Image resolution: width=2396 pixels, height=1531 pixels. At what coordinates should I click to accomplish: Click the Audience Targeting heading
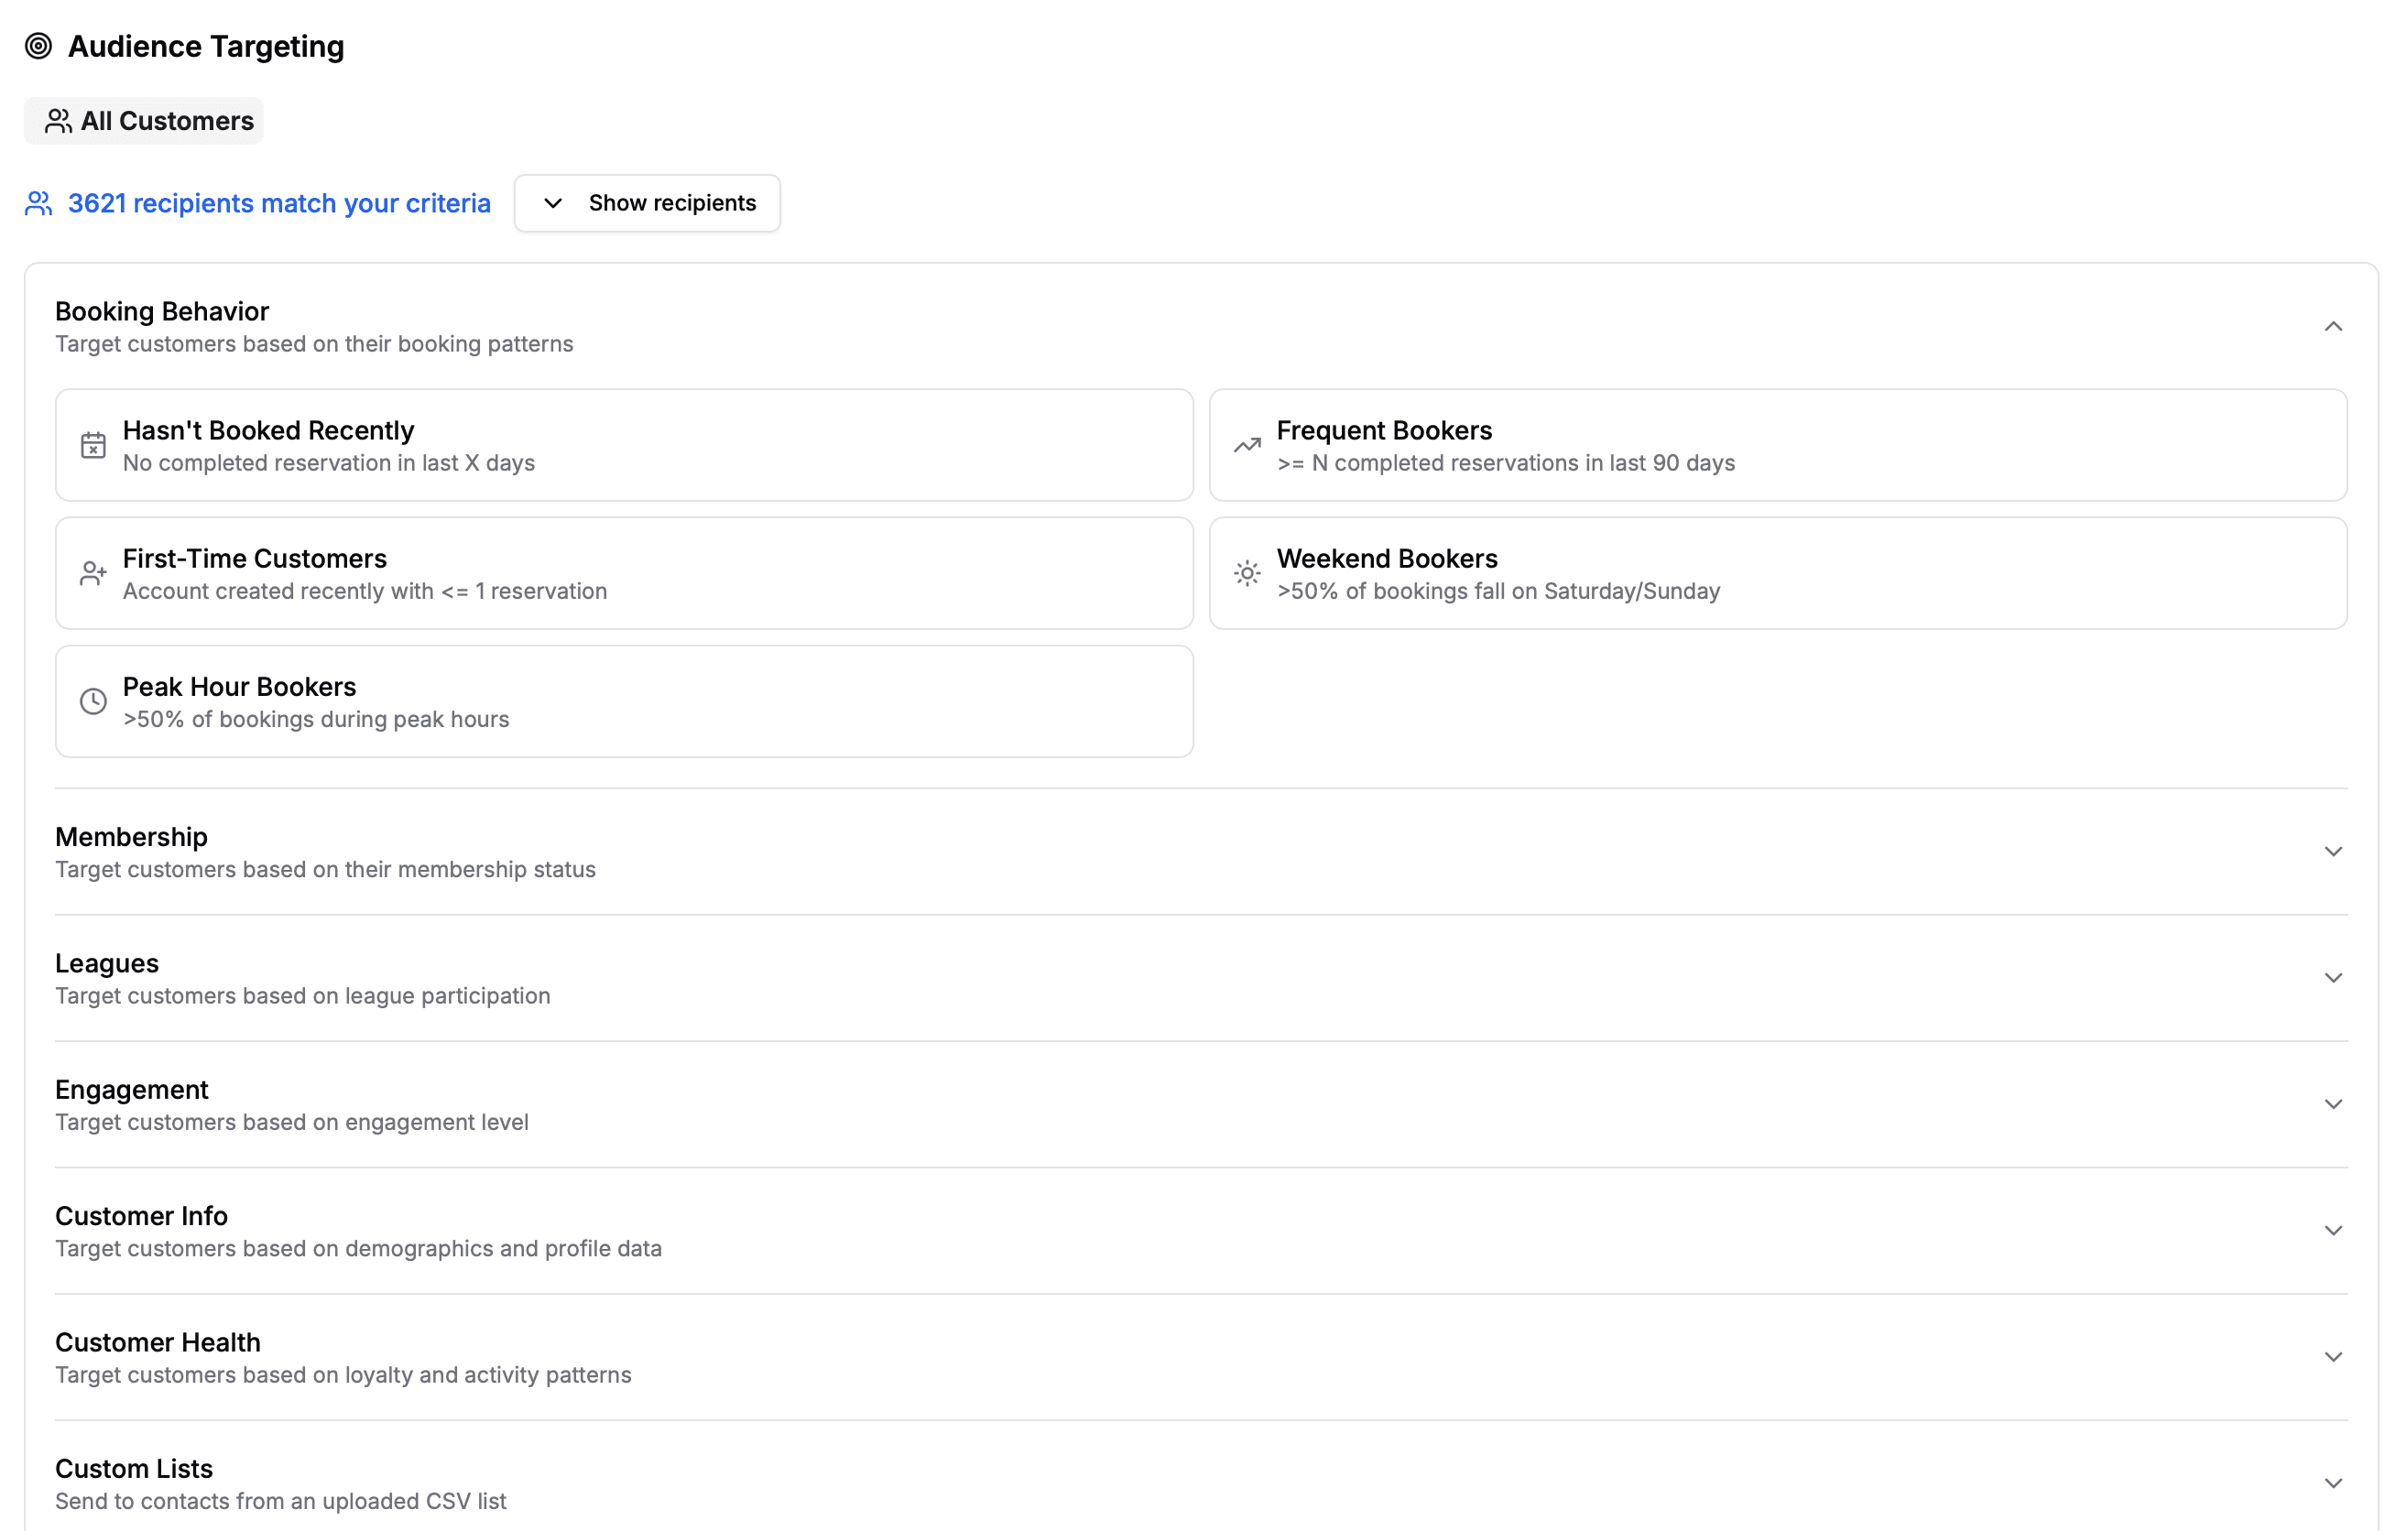(x=206, y=46)
